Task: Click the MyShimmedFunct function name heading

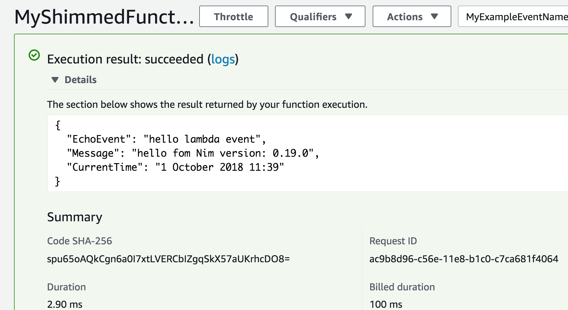Action: (104, 17)
